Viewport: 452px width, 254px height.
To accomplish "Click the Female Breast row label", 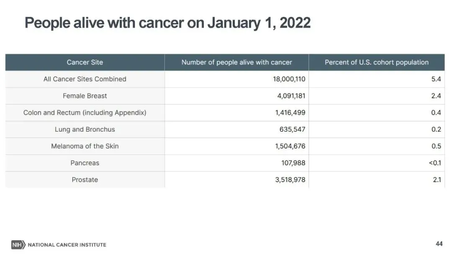I will 85,96.
